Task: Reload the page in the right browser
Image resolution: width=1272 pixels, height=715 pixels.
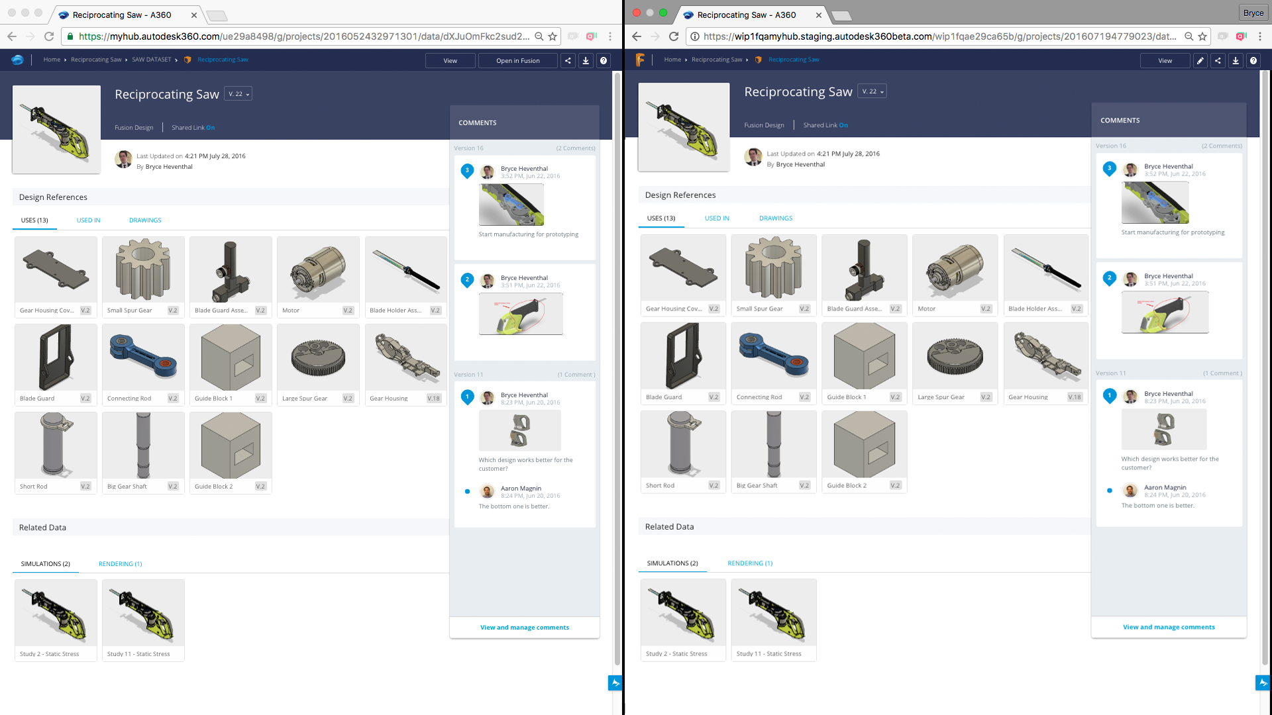Action: click(674, 36)
